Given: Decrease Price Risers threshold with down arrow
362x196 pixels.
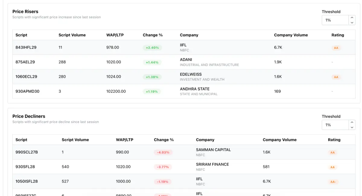Looking at the screenshot, I should [x=352, y=23].
